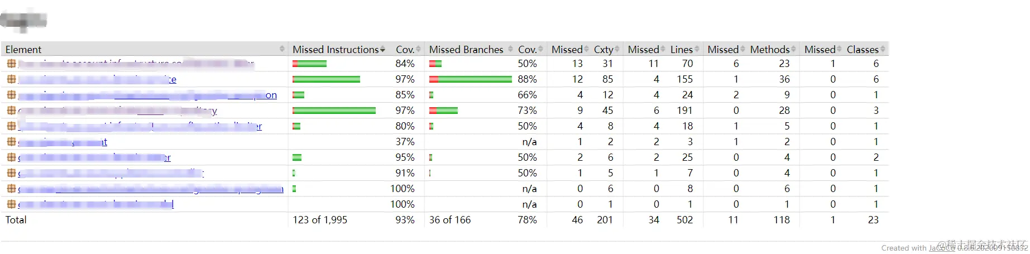The image size is (1030, 254).
Task: Click package icon of the 85% instruction coverage row
Action: click(x=11, y=95)
